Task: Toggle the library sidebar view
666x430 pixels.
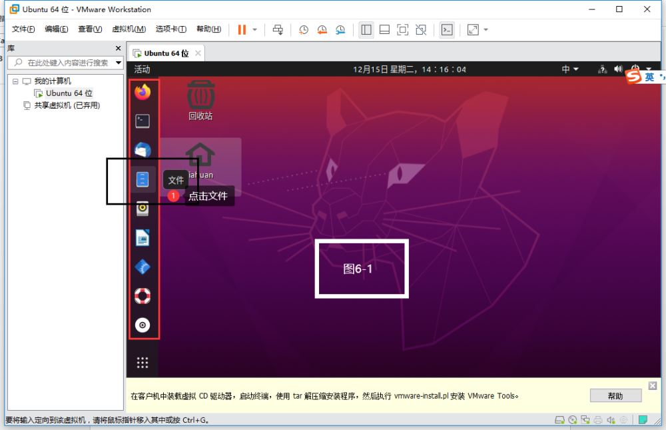Action: [x=366, y=30]
